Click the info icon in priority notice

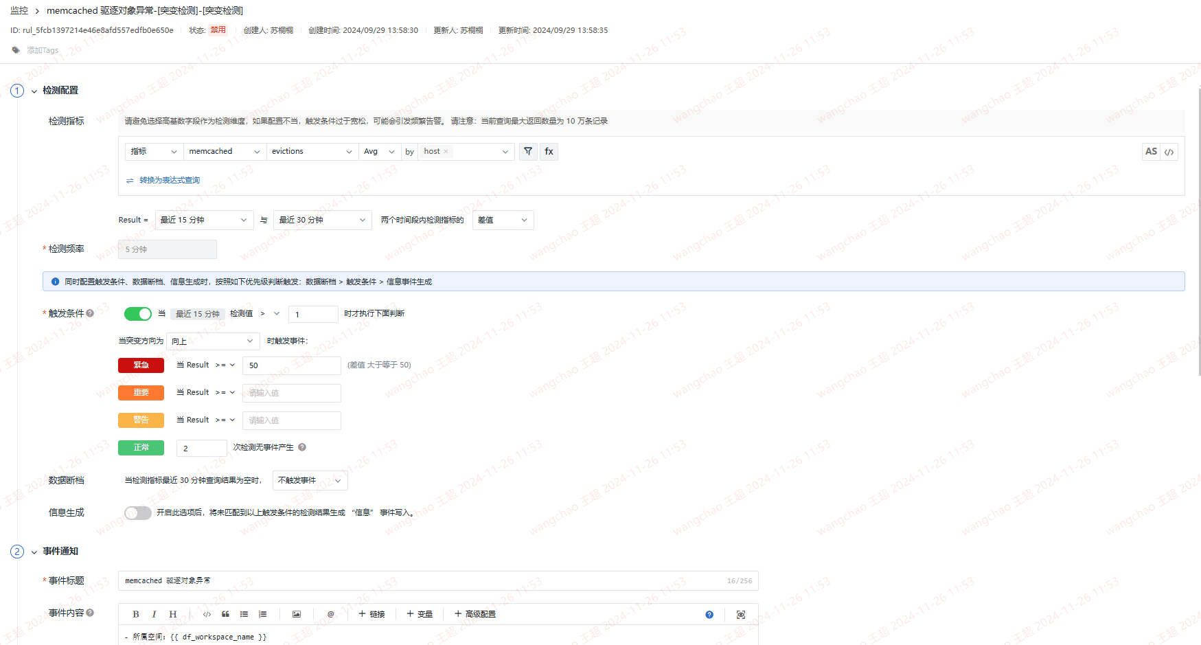pyautogui.click(x=55, y=282)
